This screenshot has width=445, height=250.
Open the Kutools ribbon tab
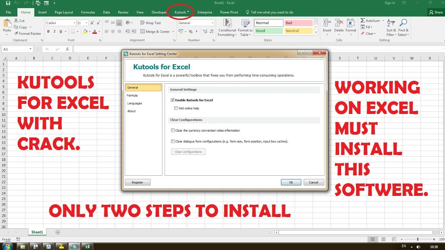point(182,12)
